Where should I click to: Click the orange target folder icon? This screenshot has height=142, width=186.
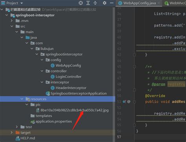pyautogui.click(x=18, y=133)
